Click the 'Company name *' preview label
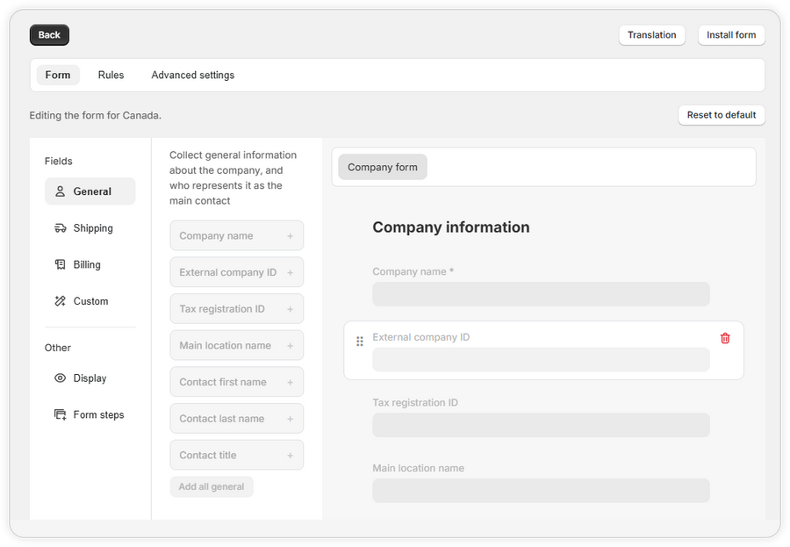The height and width of the screenshot is (547, 790). tap(413, 271)
